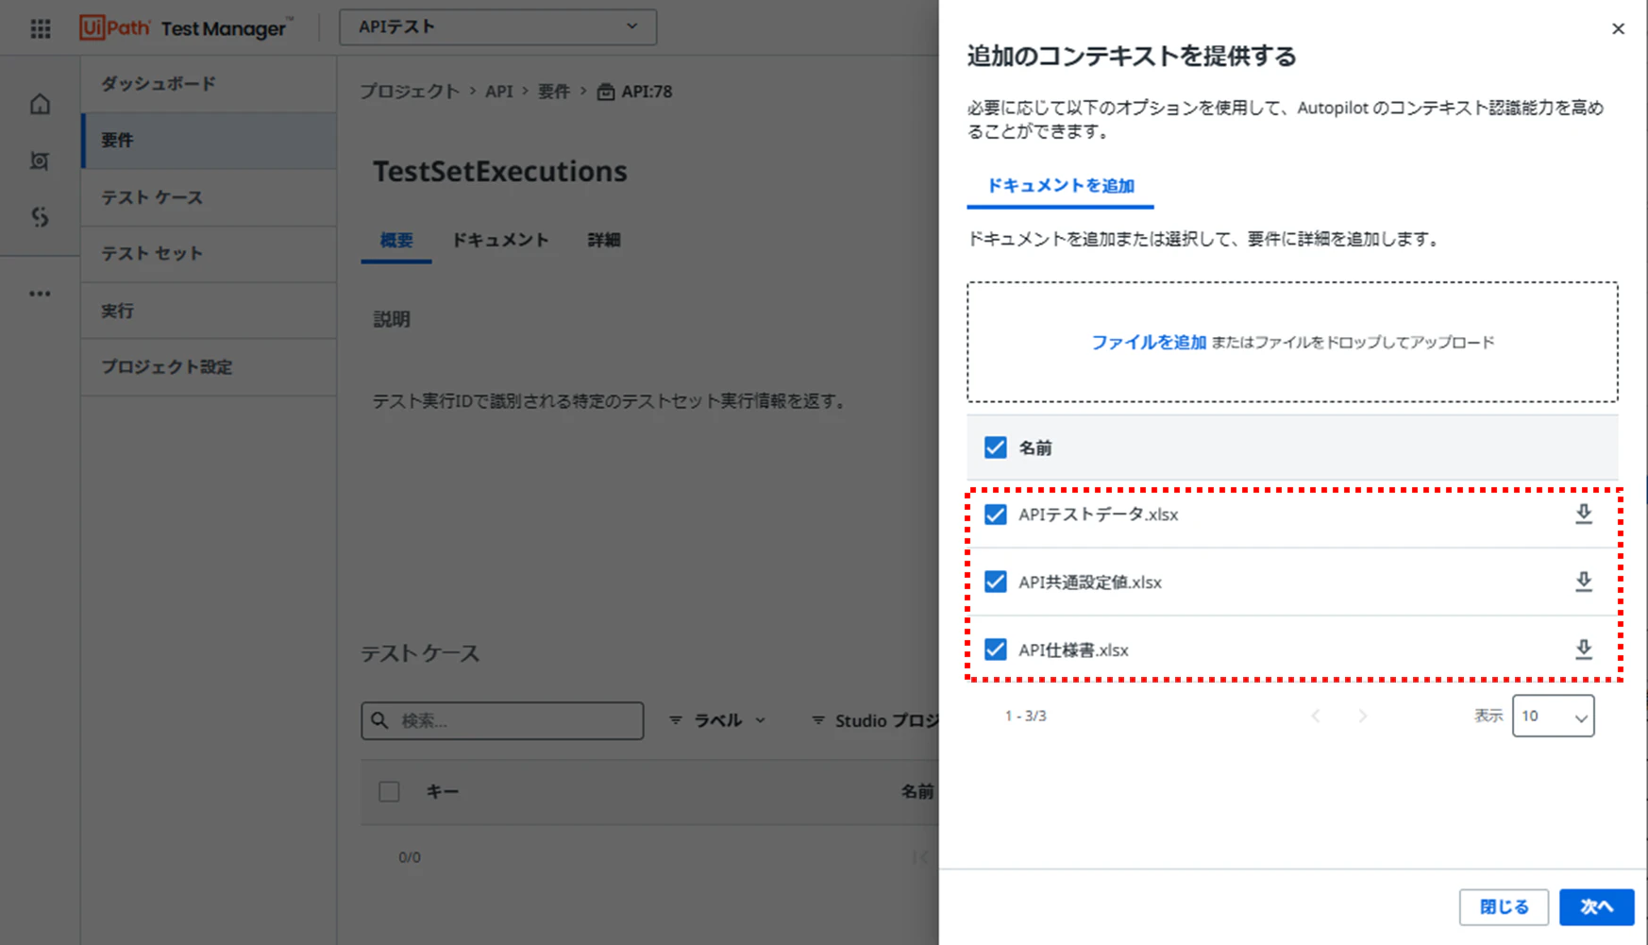1648x945 pixels.
Task: Uncheck API仕様書.xlsx checkbox
Action: pos(995,650)
